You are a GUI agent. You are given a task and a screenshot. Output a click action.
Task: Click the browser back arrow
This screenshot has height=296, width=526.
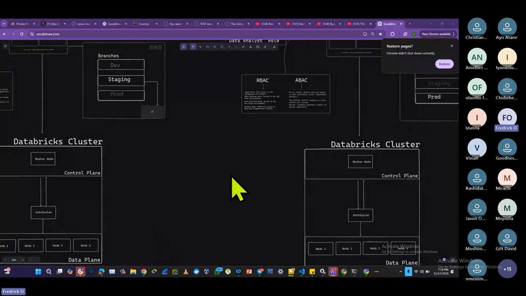tap(5, 34)
